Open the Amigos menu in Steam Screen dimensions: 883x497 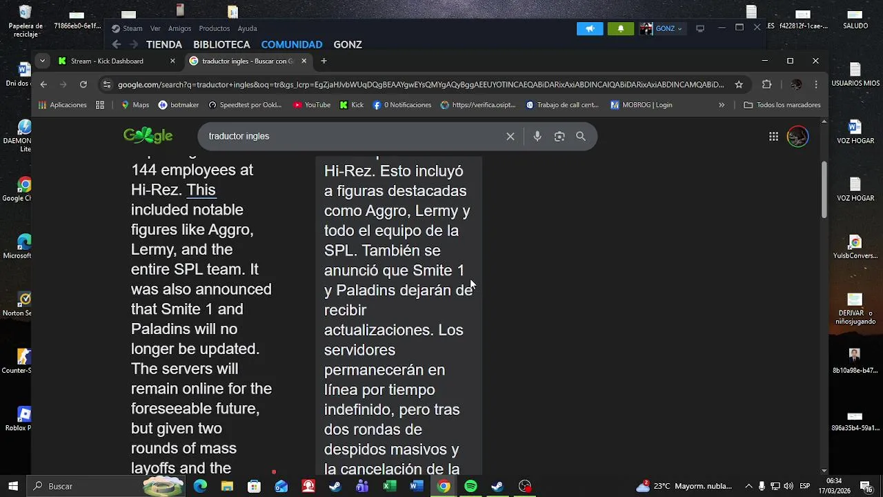coord(179,28)
